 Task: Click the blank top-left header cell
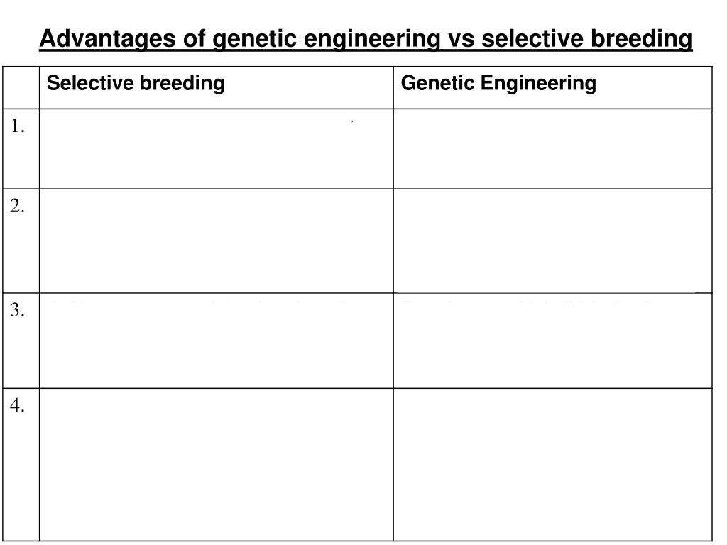click(x=21, y=87)
